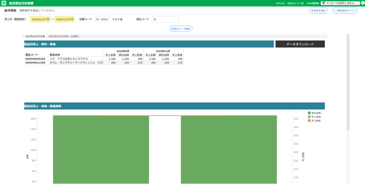Click ネスレ row December quantity 173
The image size is (365, 184).
click(180, 63)
